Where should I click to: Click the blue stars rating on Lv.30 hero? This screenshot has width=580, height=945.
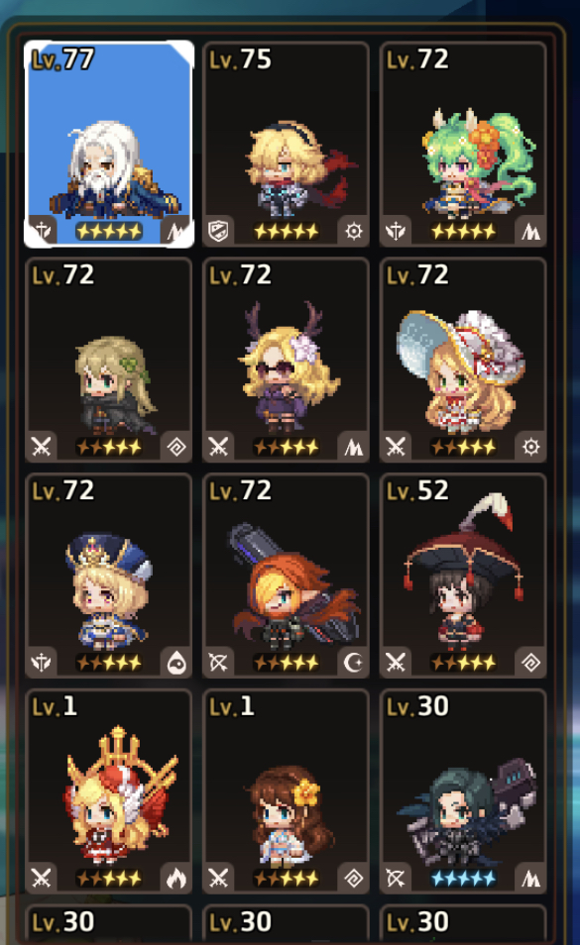point(464,878)
